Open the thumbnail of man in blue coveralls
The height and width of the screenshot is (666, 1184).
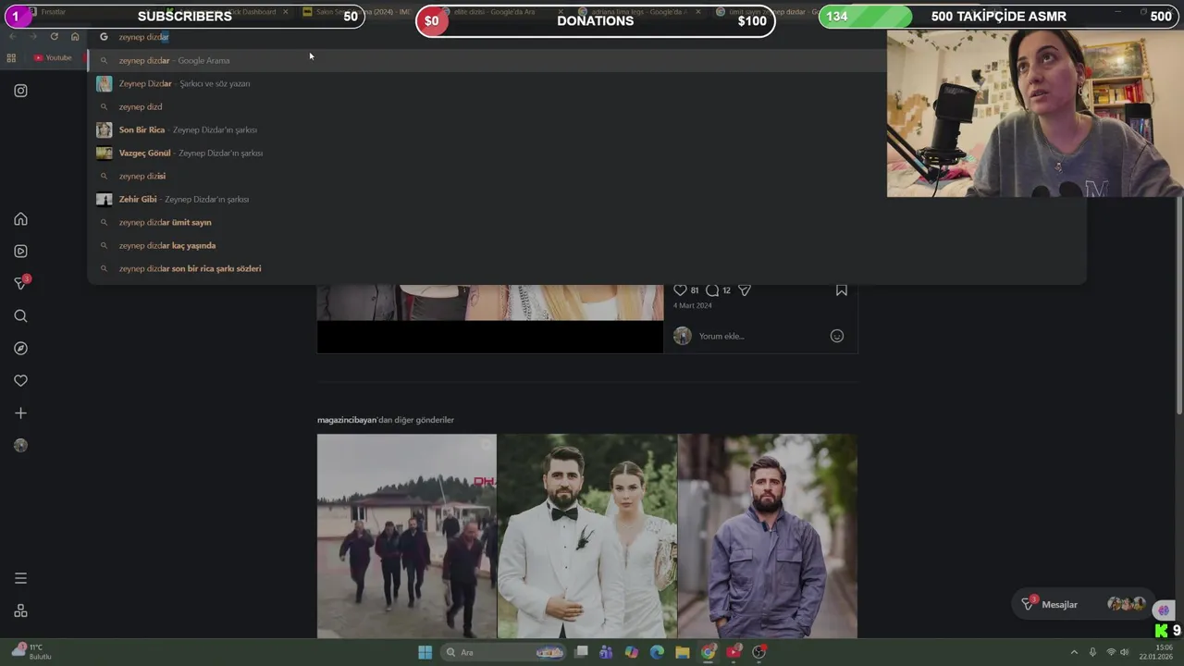[768, 536]
